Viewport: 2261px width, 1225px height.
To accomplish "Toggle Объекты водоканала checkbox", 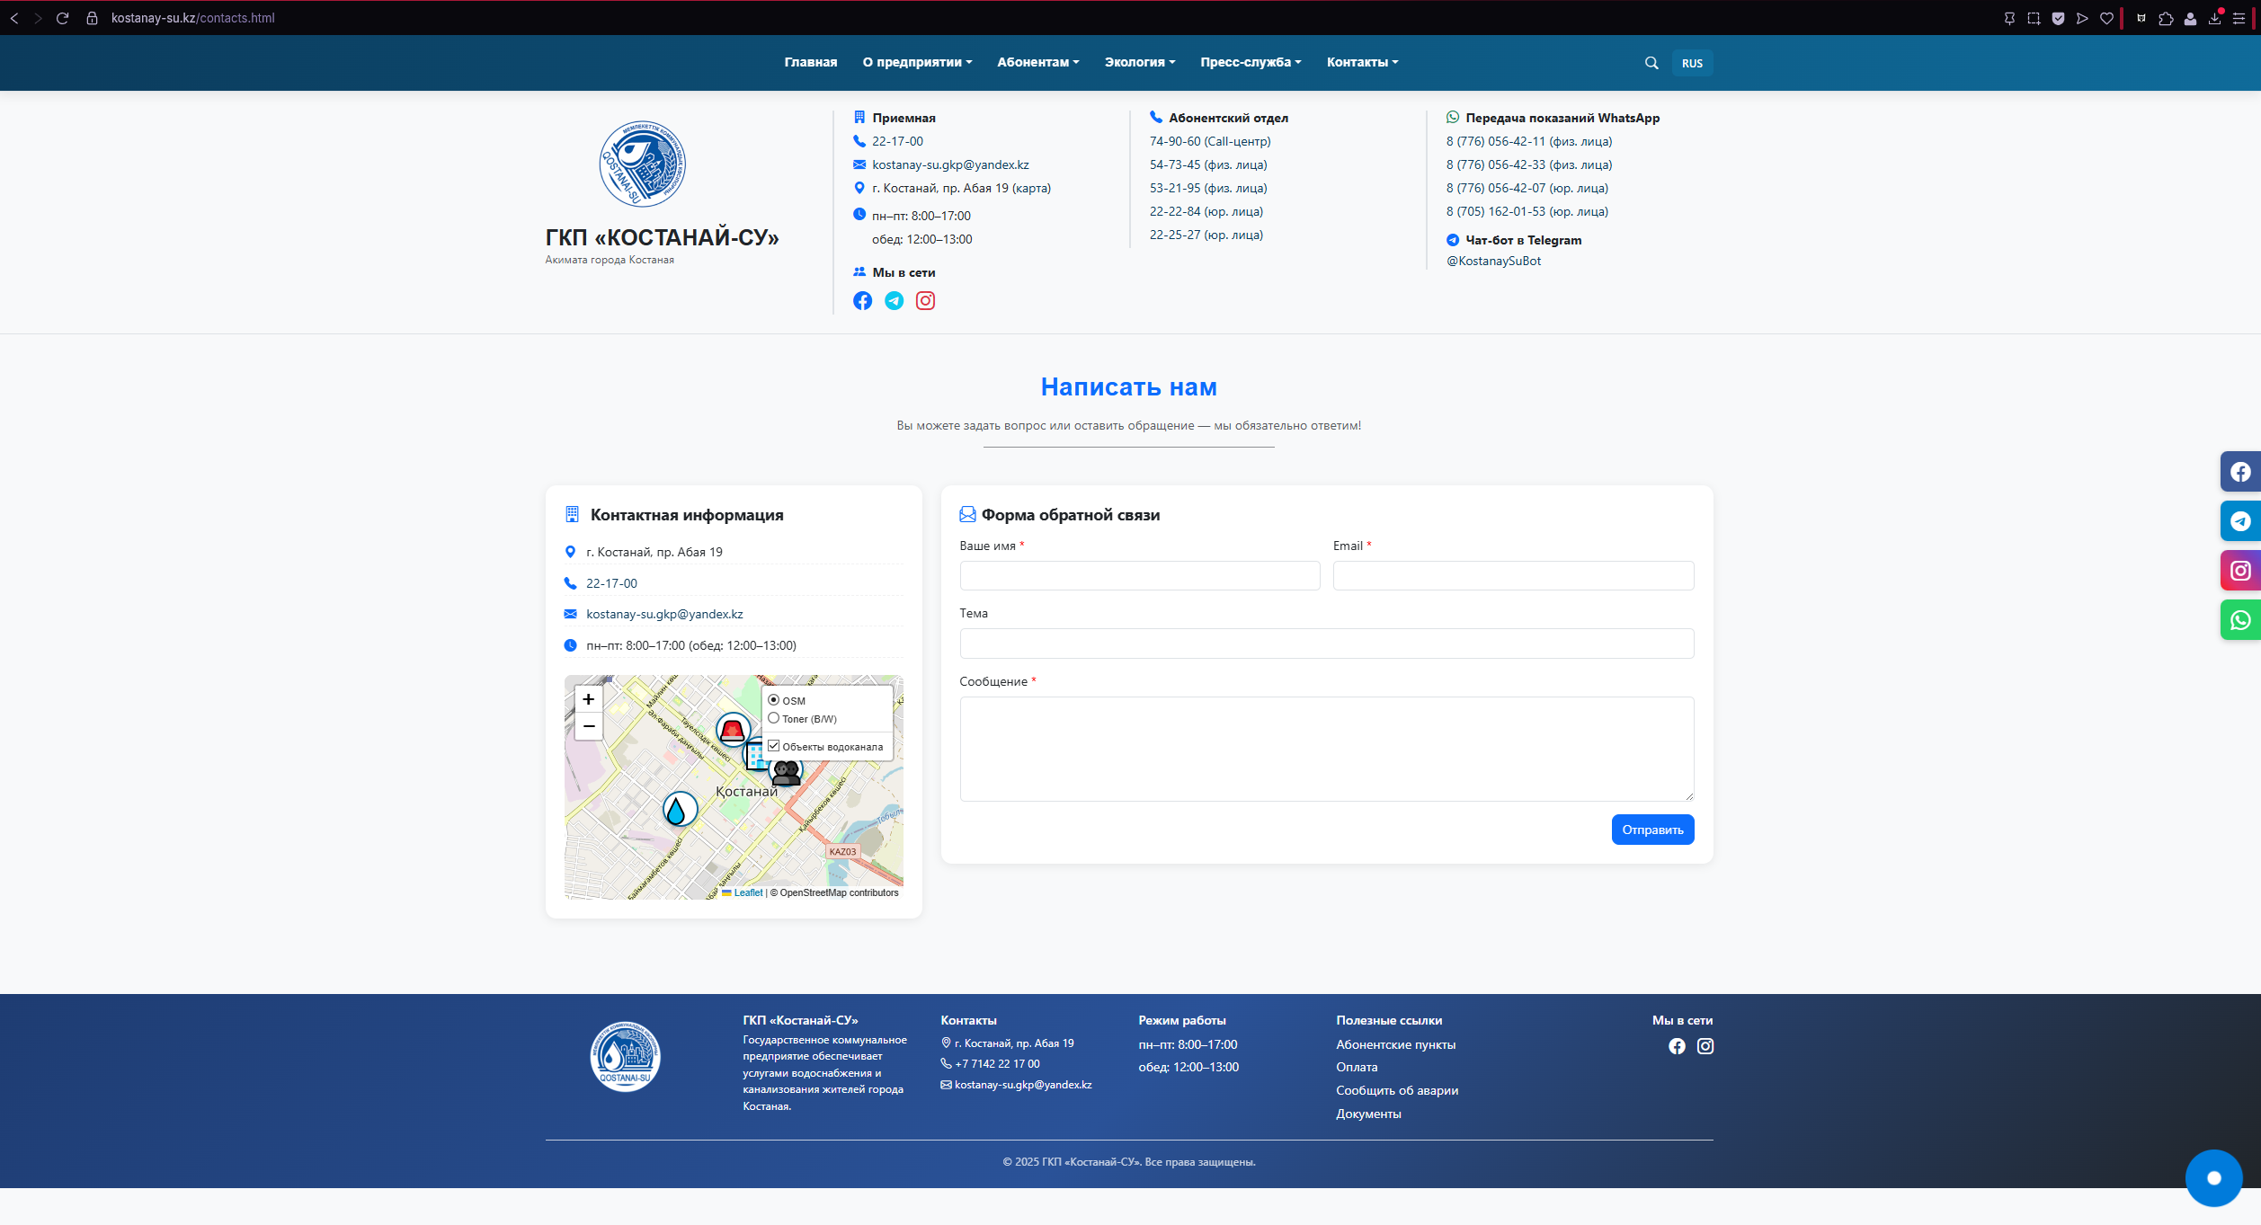I will click(x=773, y=746).
